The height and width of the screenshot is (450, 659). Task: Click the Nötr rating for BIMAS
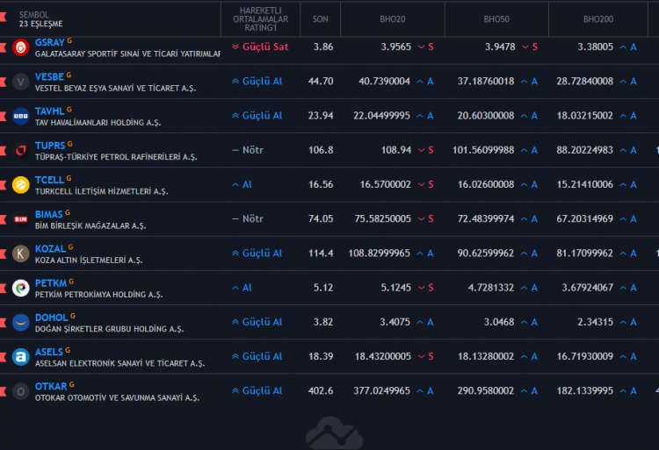point(248,219)
